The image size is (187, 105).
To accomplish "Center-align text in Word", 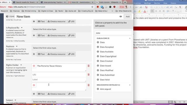I will [156, 11].
